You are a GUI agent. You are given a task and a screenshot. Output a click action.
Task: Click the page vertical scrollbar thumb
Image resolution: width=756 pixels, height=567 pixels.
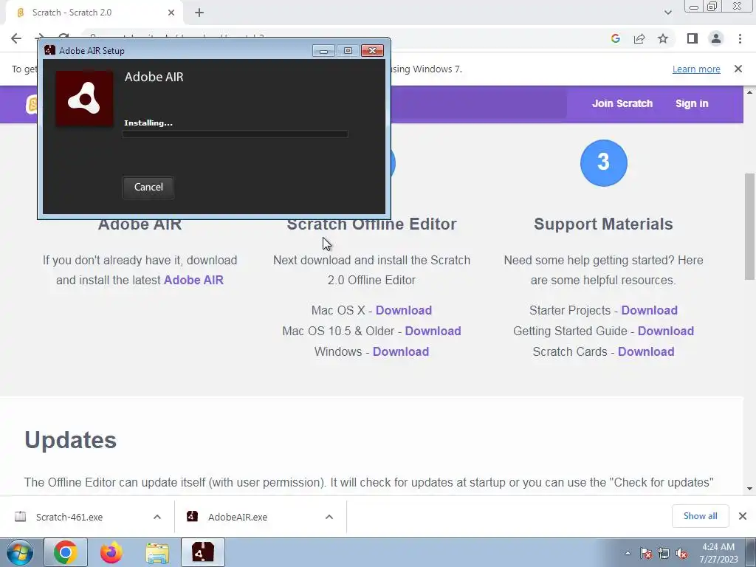(749, 226)
